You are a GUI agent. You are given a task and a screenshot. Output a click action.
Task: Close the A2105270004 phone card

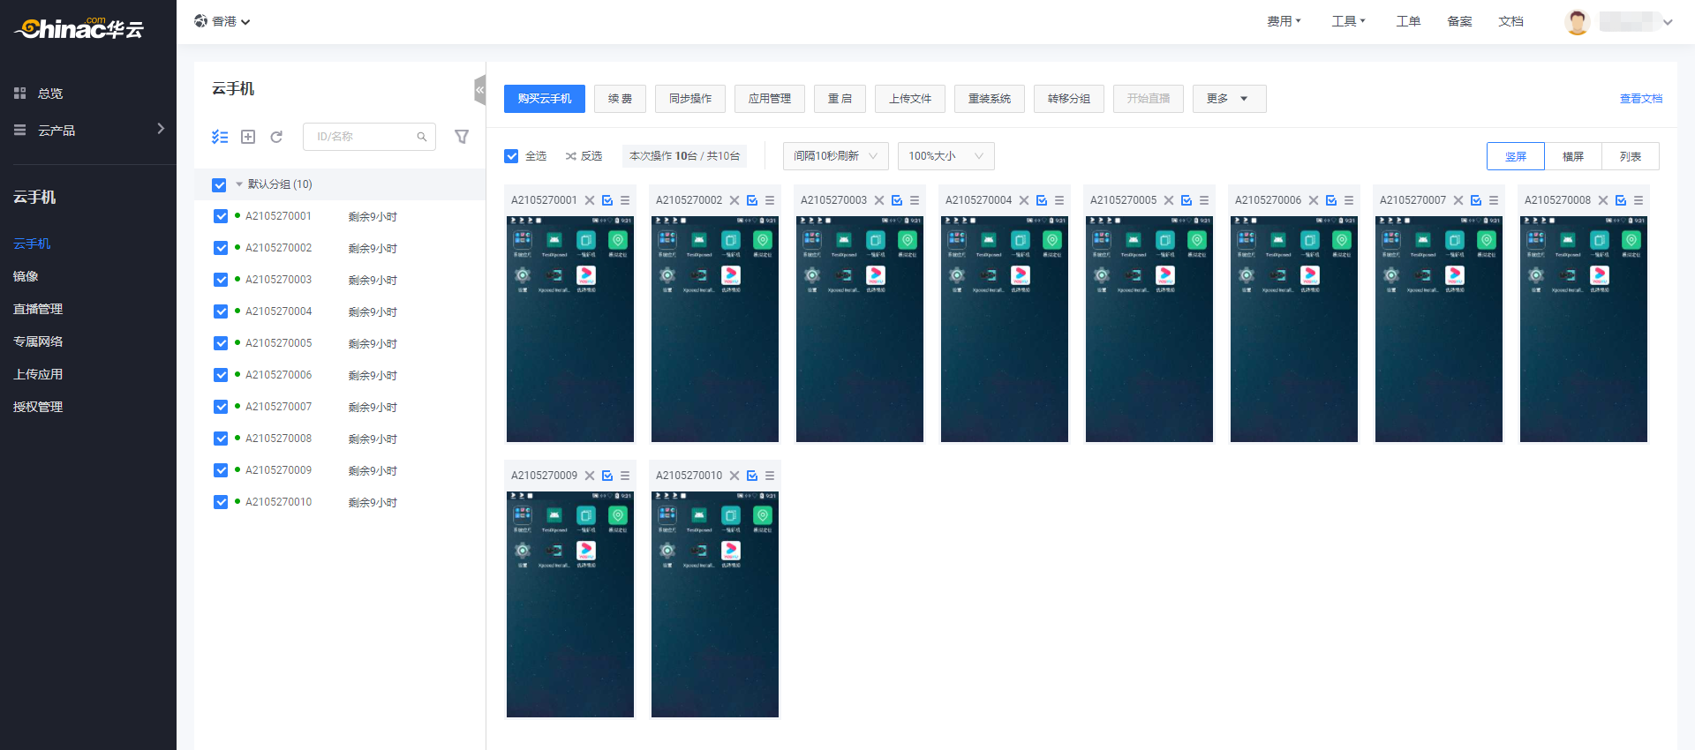tap(1024, 200)
